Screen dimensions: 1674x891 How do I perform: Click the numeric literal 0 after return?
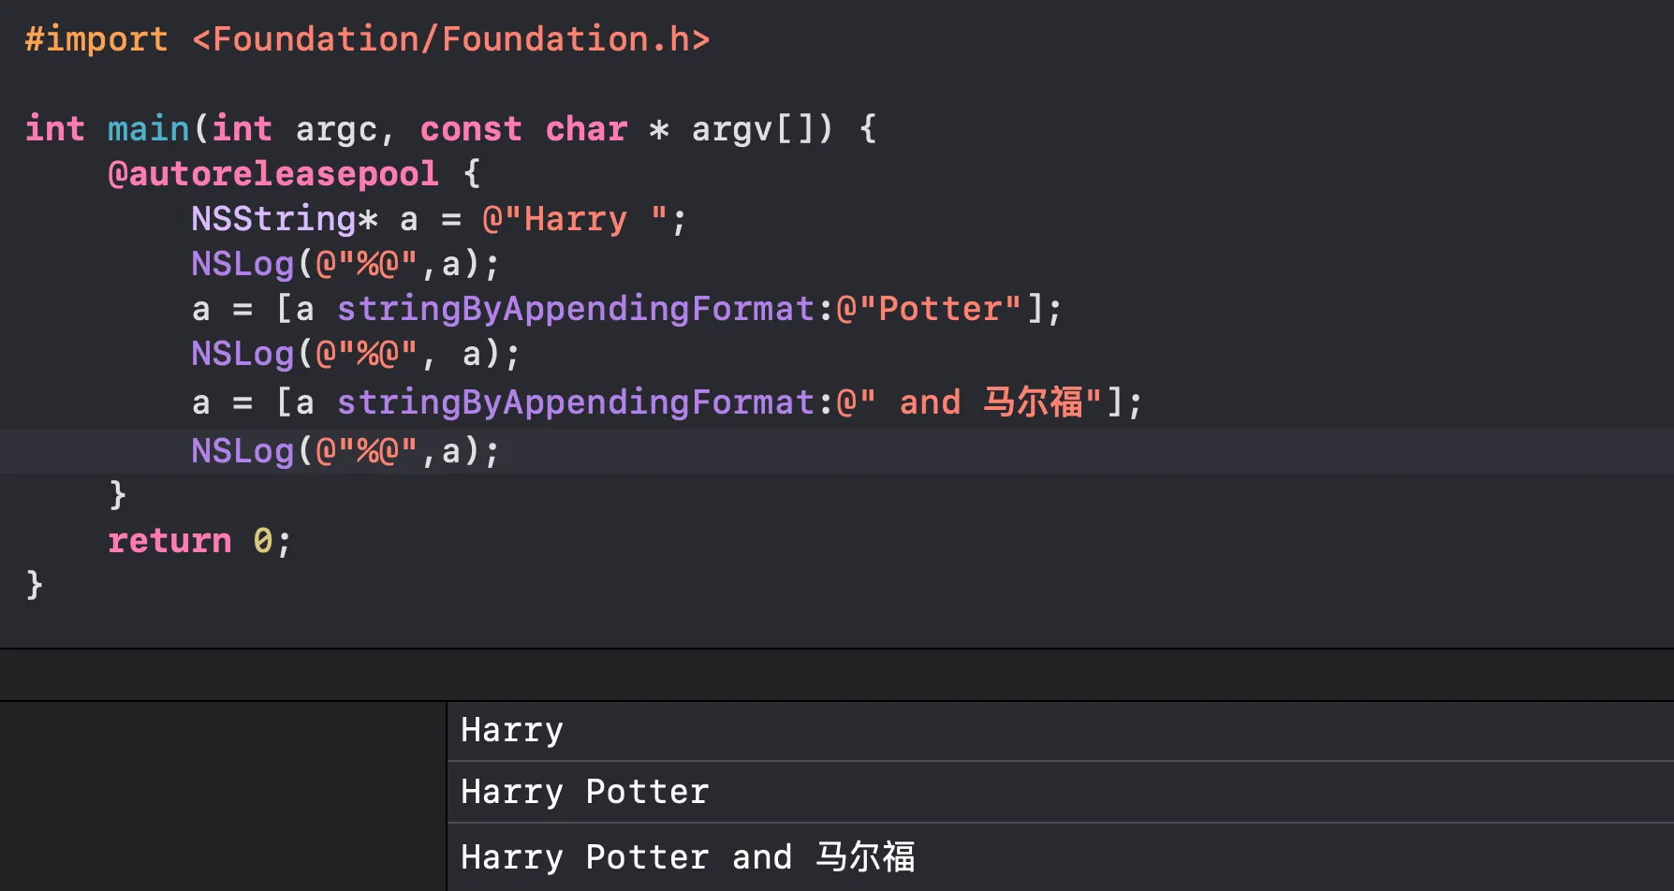tap(263, 541)
